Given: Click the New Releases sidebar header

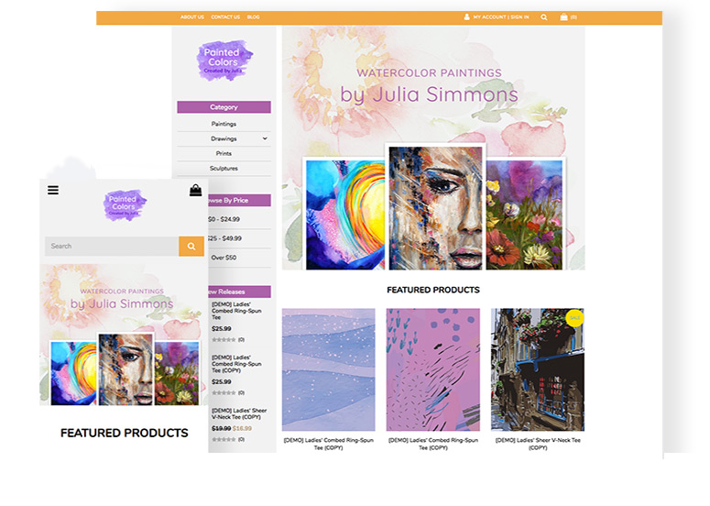Looking at the screenshot, I should [x=239, y=291].
